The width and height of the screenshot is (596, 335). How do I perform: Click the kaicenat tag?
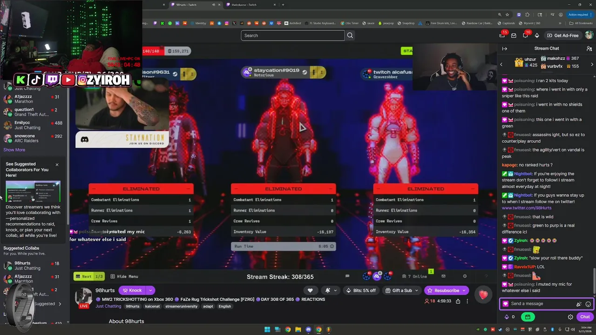(152, 307)
